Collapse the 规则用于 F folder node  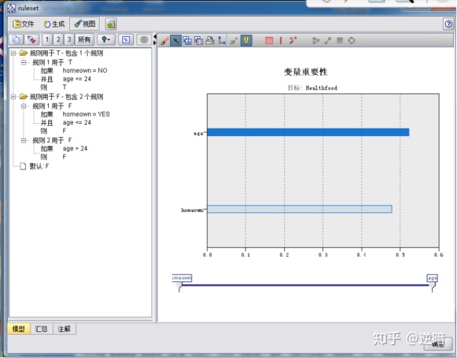click(13, 96)
